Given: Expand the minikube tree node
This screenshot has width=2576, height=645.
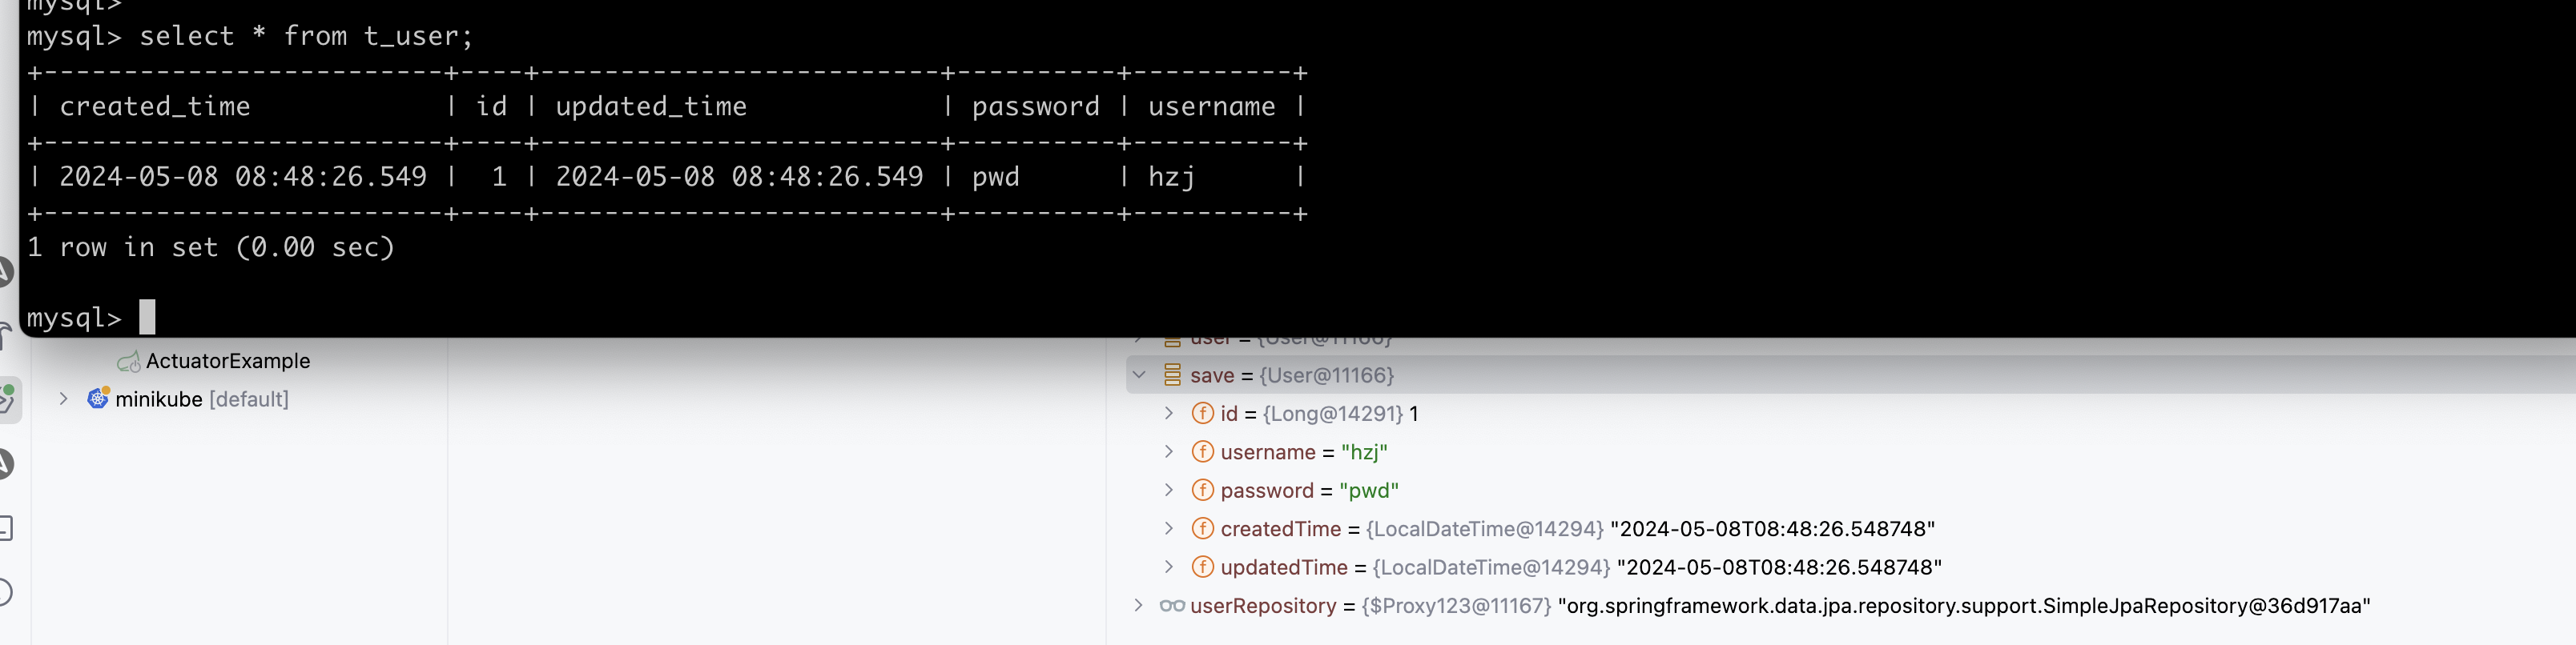Looking at the screenshot, I should tap(64, 399).
